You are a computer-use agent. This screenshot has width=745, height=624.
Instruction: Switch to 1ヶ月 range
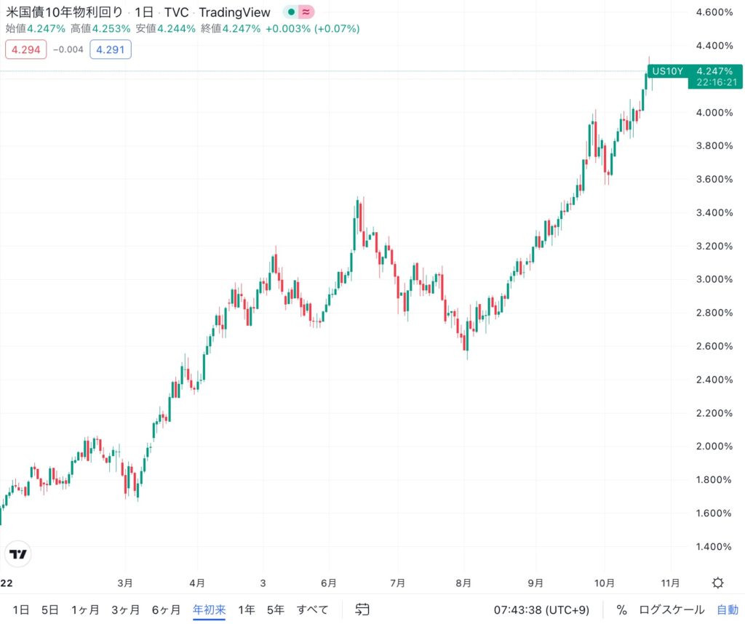tap(85, 609)
